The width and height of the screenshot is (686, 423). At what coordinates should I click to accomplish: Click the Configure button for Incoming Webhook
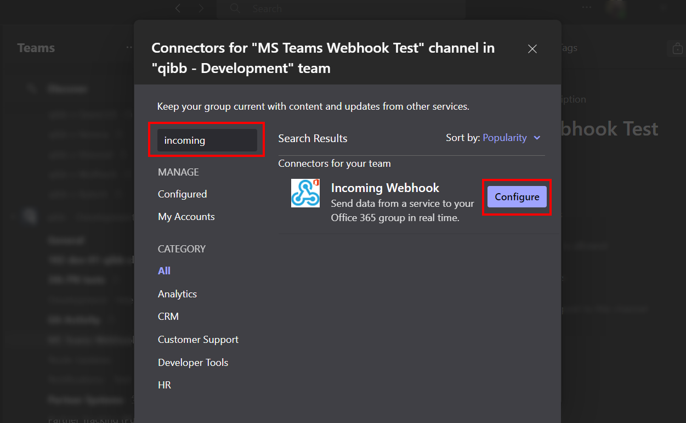[517, 196]
